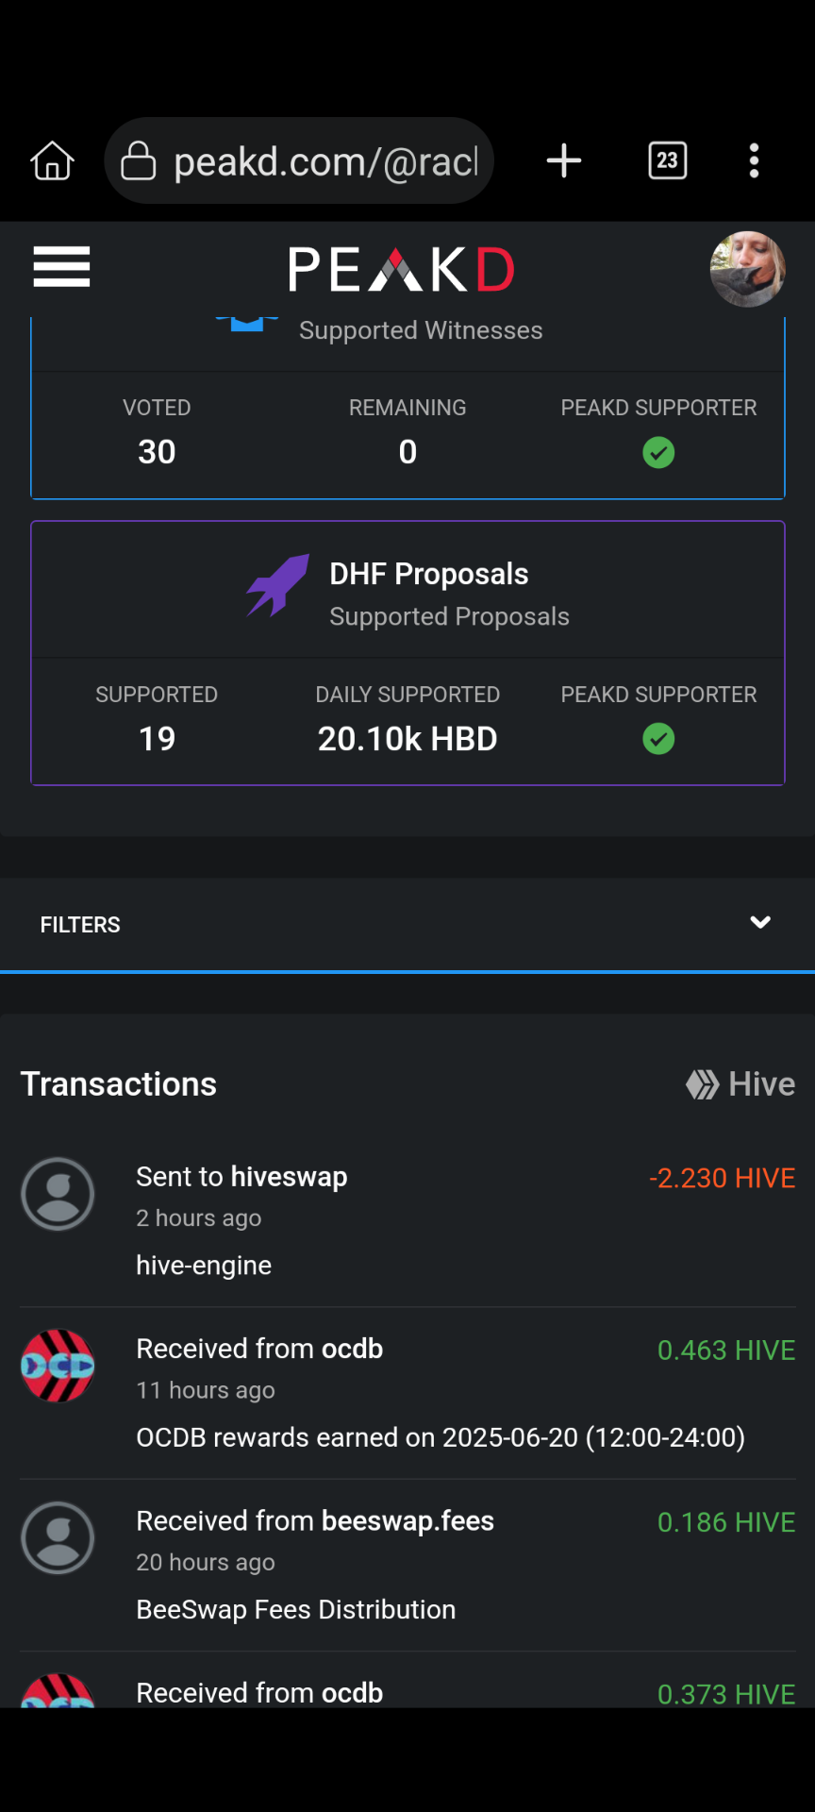Open the user profile avatar picture

748,269
